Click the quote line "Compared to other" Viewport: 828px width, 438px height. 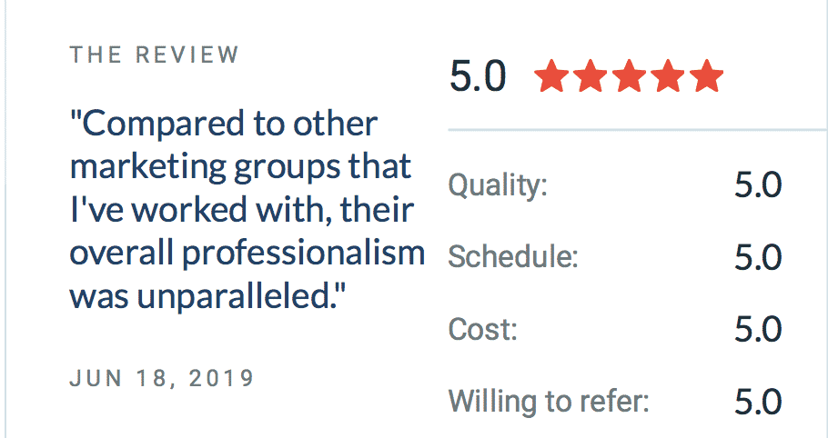tap(224, 124)
